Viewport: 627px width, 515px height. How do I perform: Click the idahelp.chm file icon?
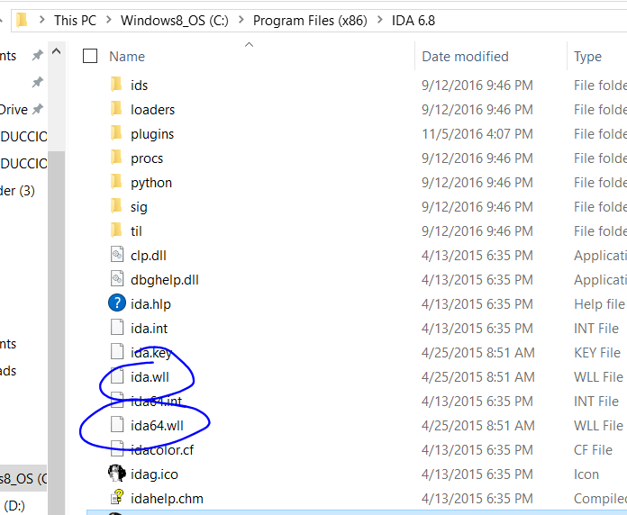(117, 498)
